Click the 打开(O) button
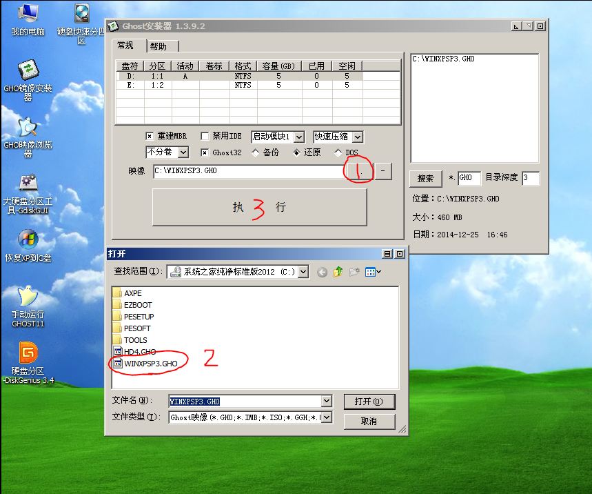The width and height of the screenshot is (592, 494). (x=369, y=402)
